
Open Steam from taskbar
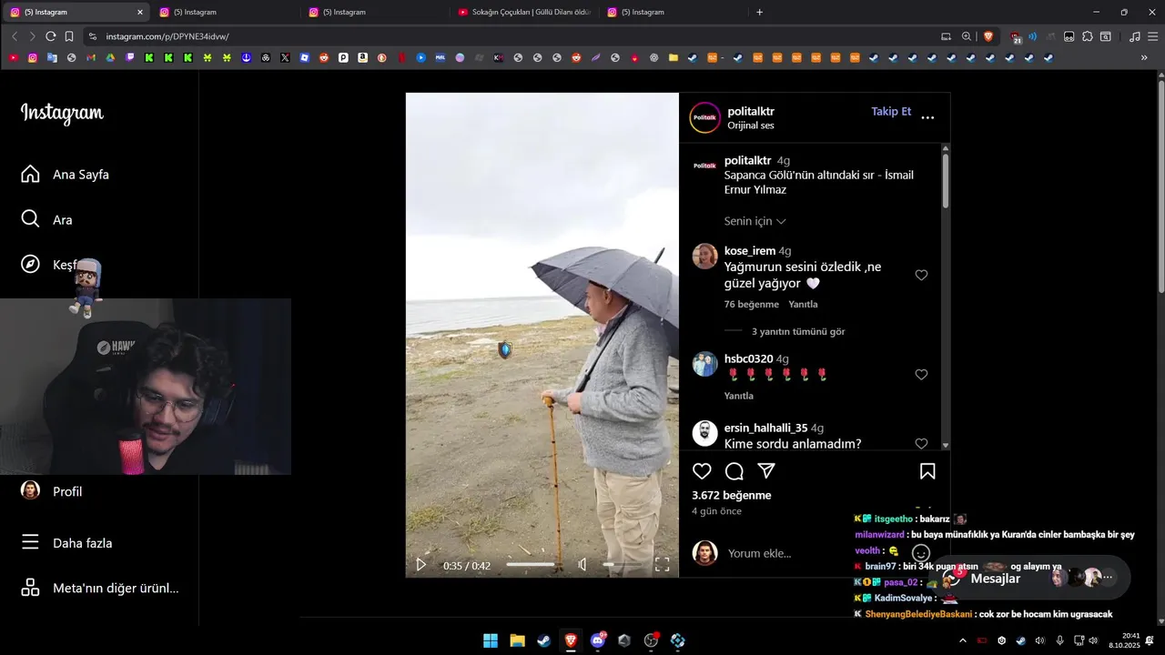click(x=543, y=640)
